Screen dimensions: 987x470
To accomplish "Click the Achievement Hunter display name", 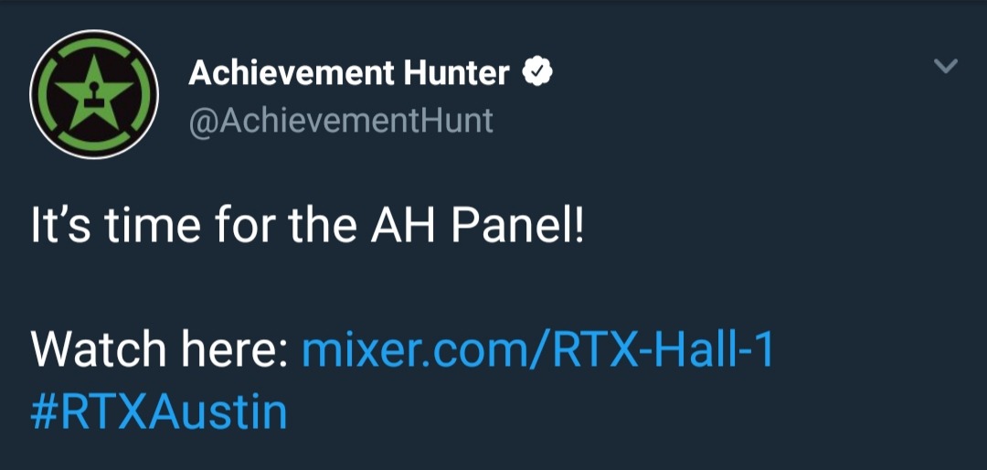I will 348,73.
